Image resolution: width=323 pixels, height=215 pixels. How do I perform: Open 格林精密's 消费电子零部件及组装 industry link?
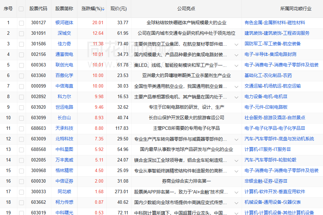tap(281, 170)
